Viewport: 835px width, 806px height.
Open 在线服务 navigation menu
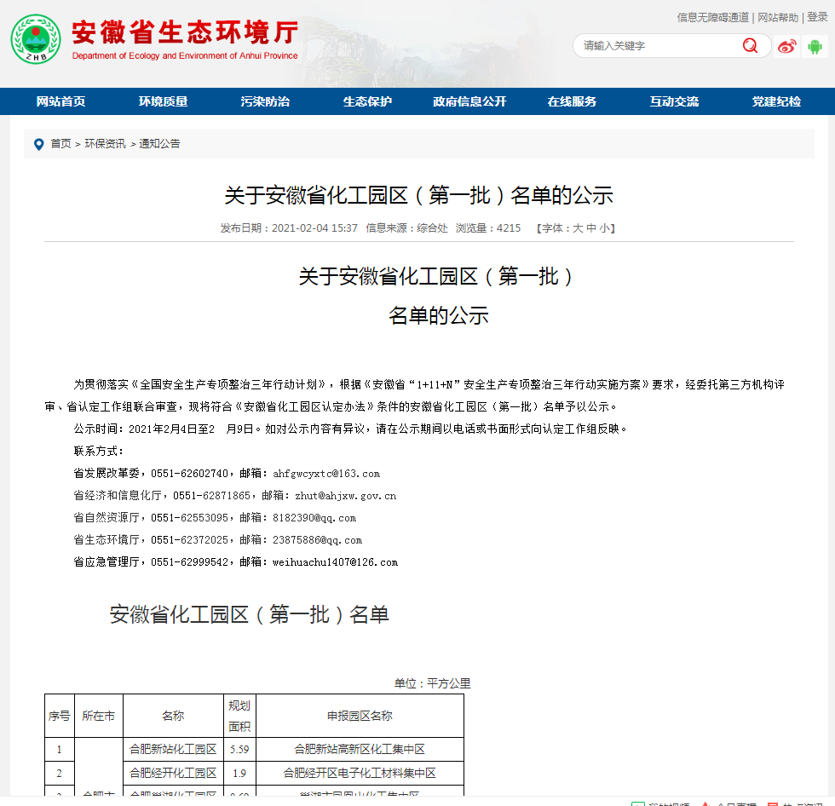point(572,101)
